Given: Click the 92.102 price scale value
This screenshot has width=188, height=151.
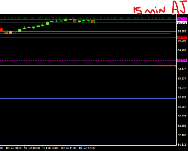Looking at the screenshot, I should (182, 135).
